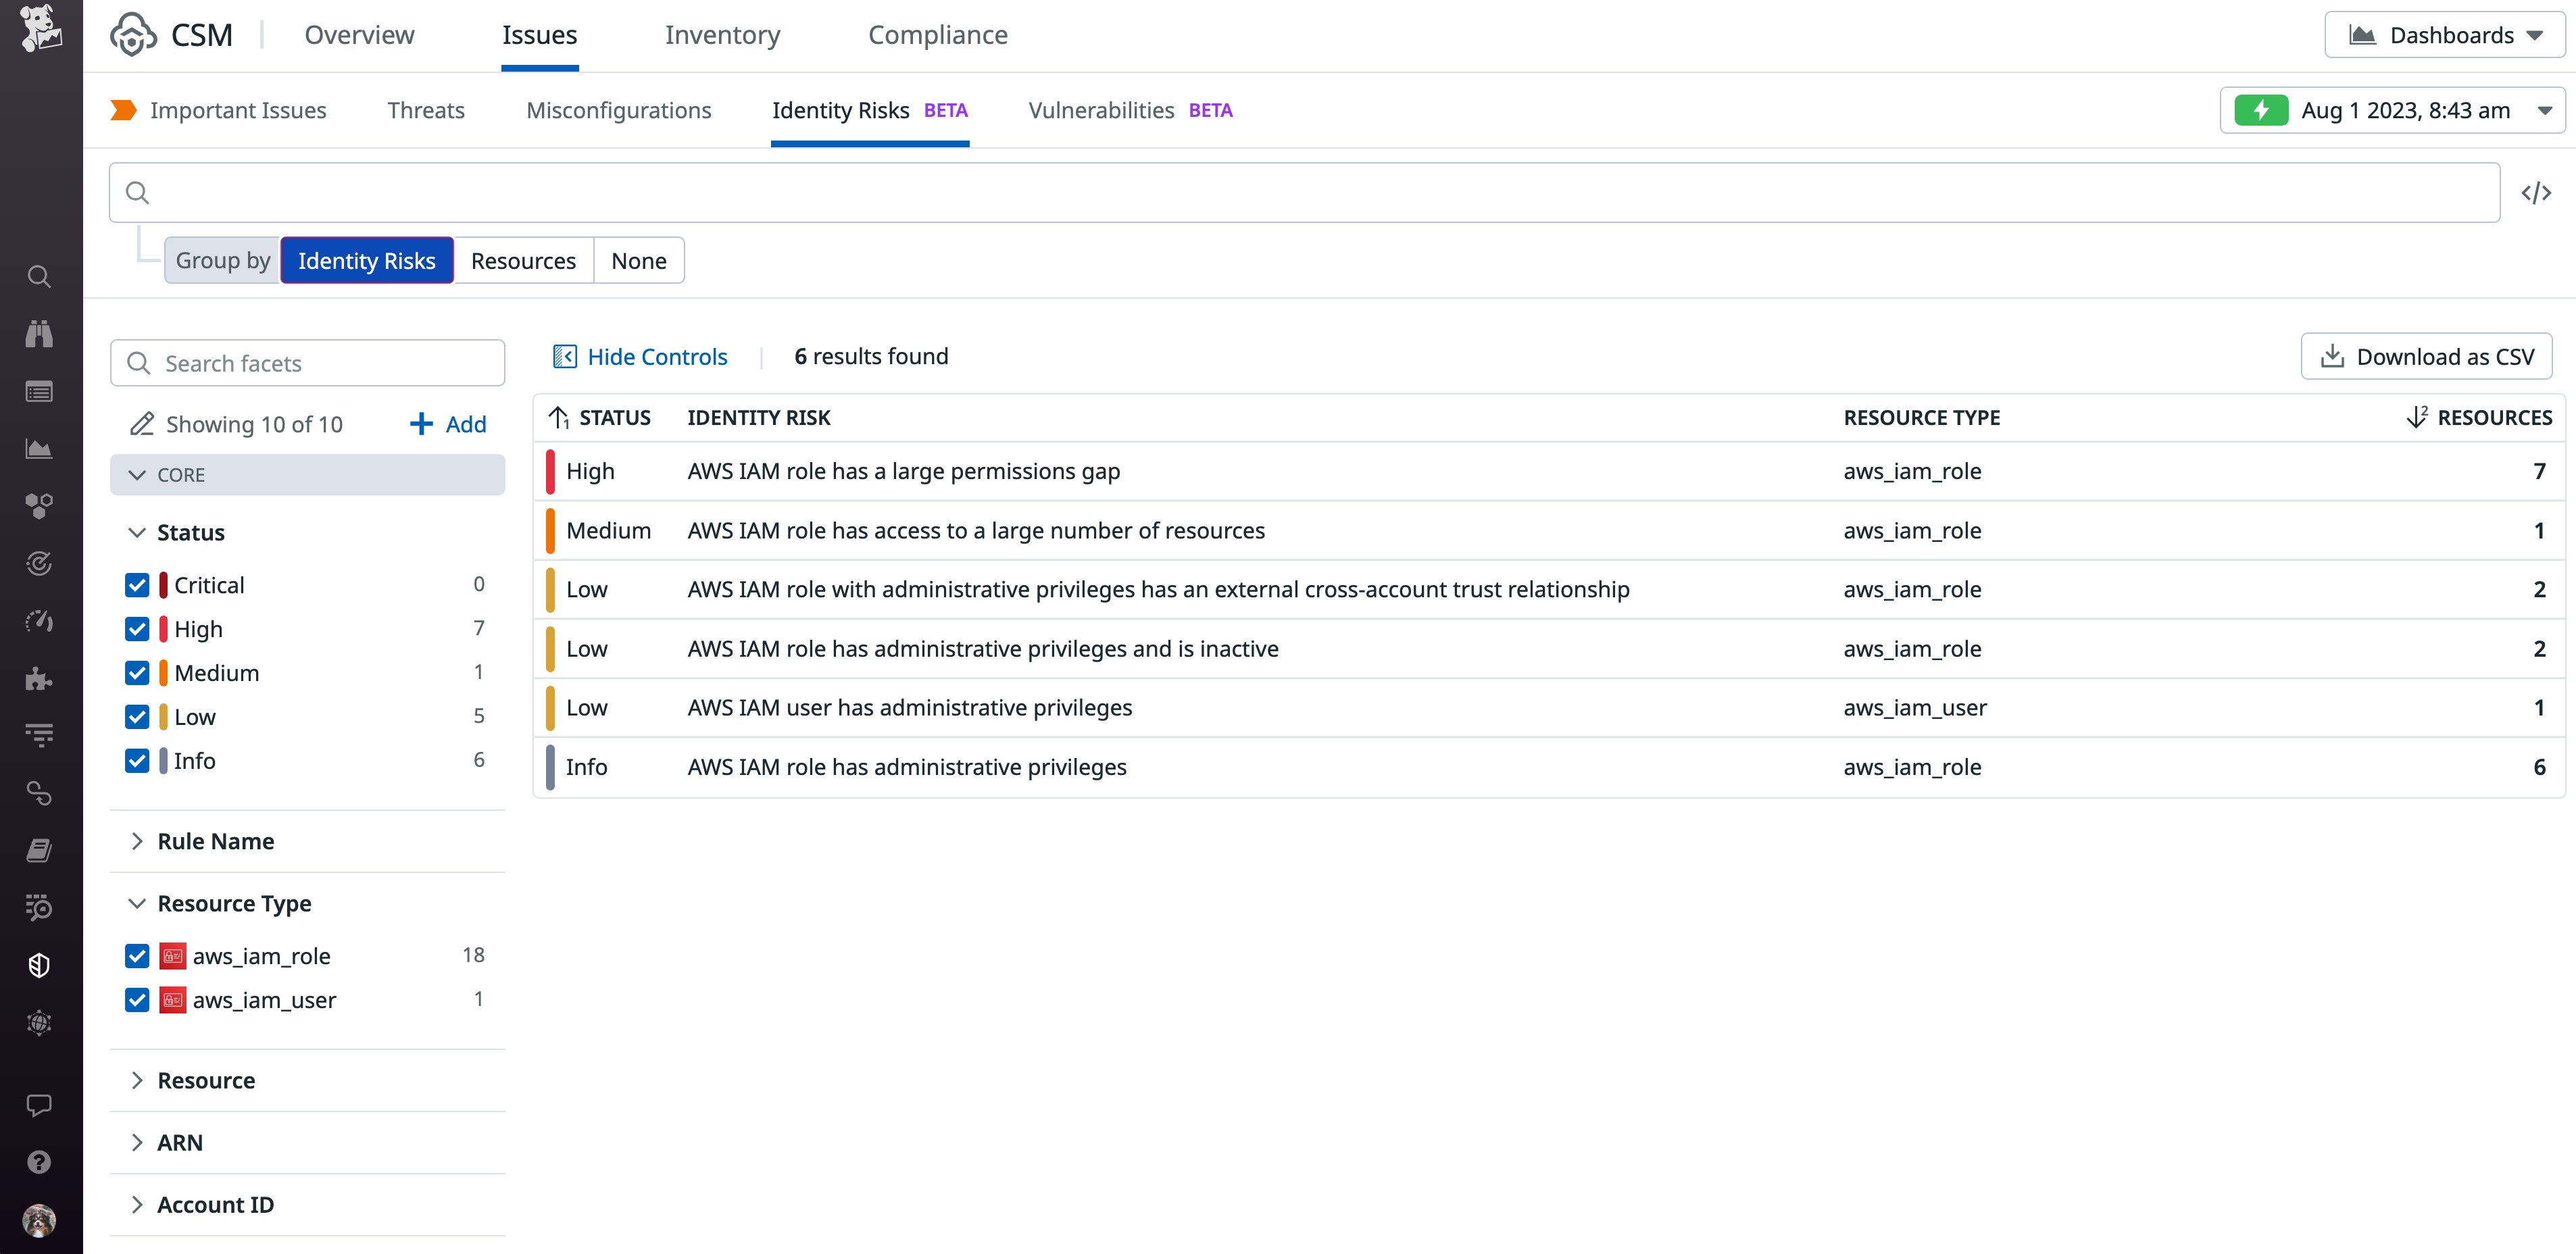The width and height of the screenshot is (2576, 1254).
Task: Click the Download as CSV button
Action: [2427, 355]
